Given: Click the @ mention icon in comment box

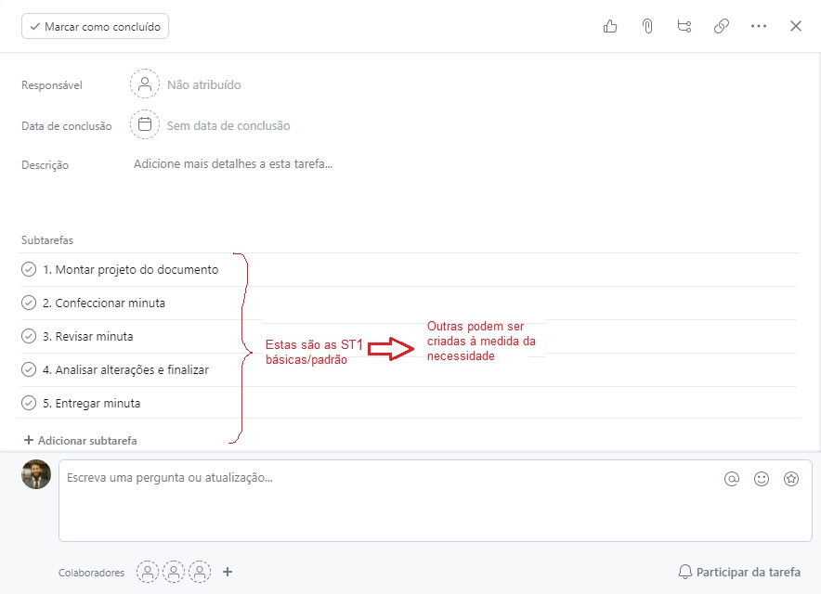Looking at the screenshot, I should (x=732, y=479).
